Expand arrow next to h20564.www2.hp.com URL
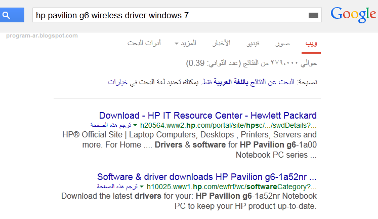Viewport: 378px width, 219px height. coord(135,125)
